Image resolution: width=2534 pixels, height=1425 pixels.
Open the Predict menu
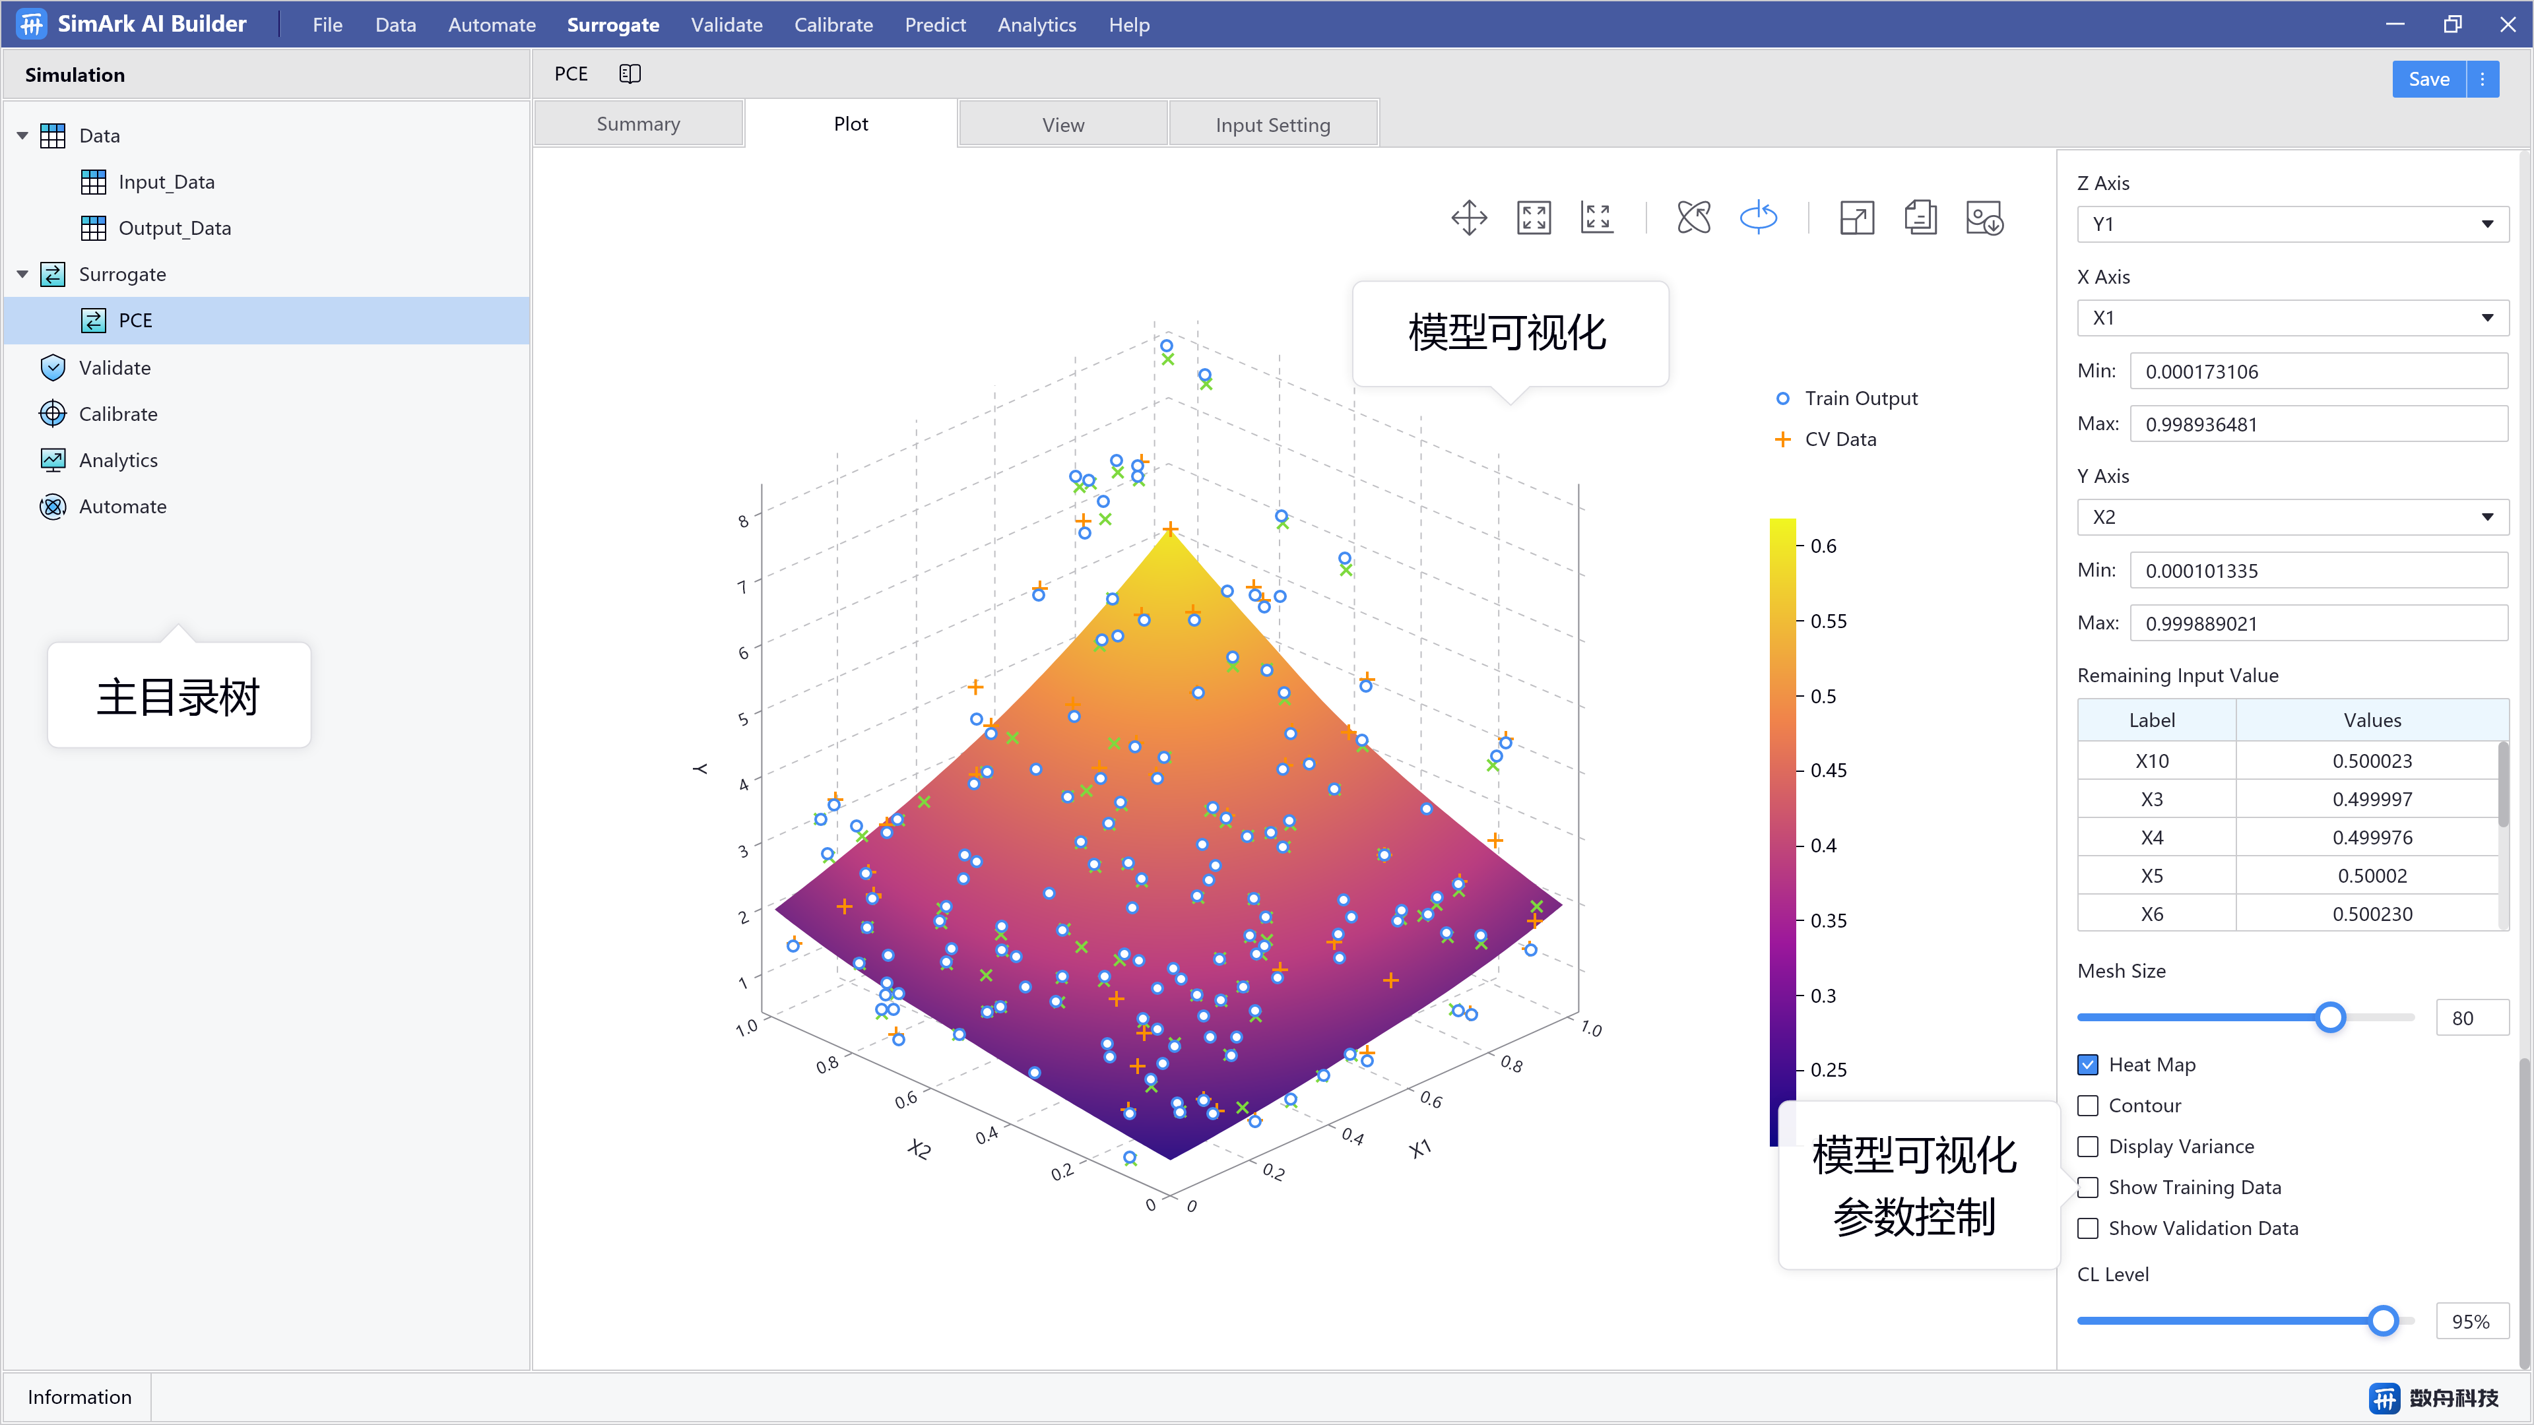pos(936,24)
